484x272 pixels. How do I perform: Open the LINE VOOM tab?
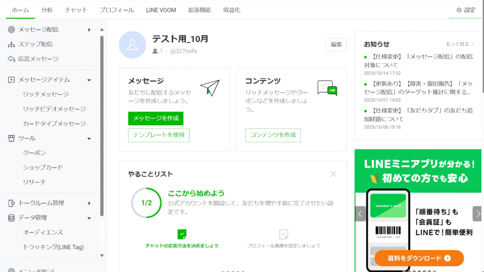pyautogui.click(x=161, y=10)
